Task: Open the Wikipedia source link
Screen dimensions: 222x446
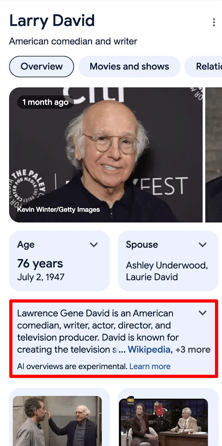Action: click(x=149, y=350)
